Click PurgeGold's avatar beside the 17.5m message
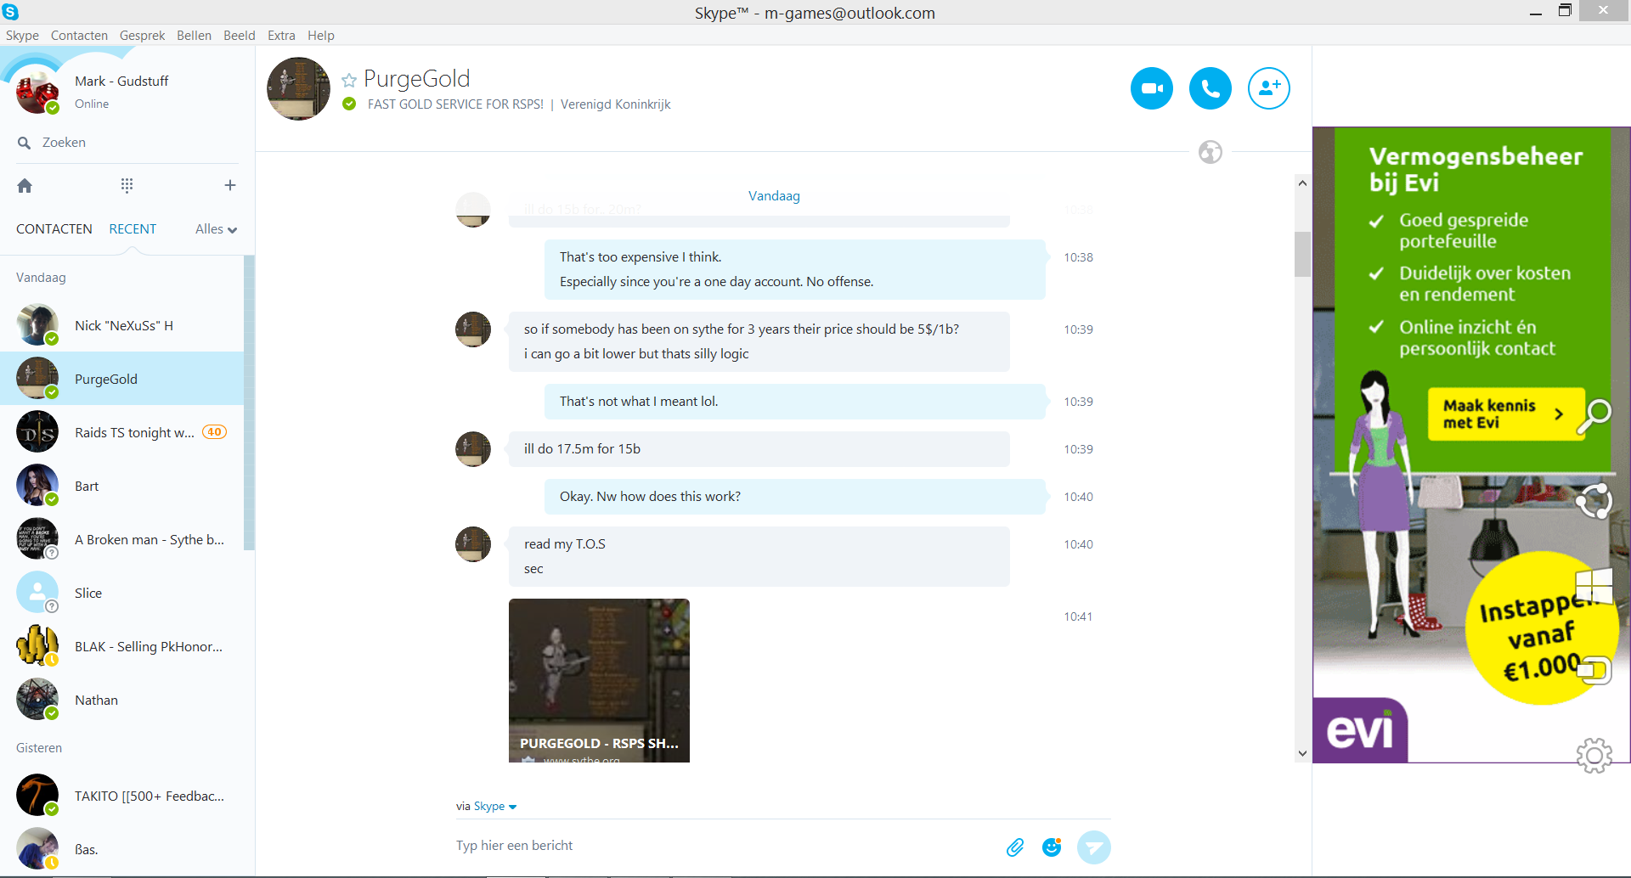This screenshot has height=878, width=1631. click(473, 449)
